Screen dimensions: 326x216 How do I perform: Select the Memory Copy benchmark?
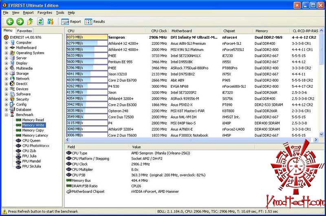(x=33, y=130)
